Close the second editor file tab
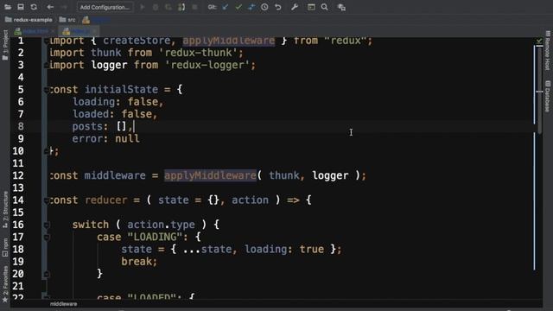Screen dimensions: 553x311 (x=94, y=31)
